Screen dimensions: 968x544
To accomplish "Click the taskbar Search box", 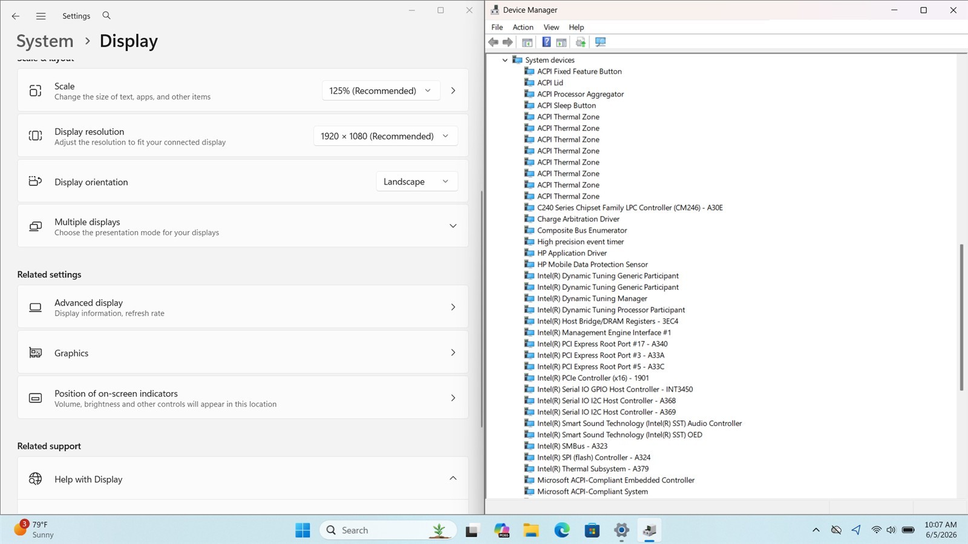I will click(x=388, y=530).
